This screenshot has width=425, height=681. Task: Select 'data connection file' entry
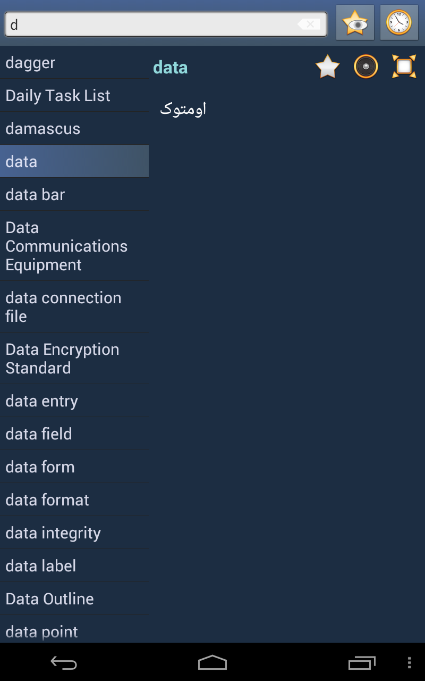74,307
